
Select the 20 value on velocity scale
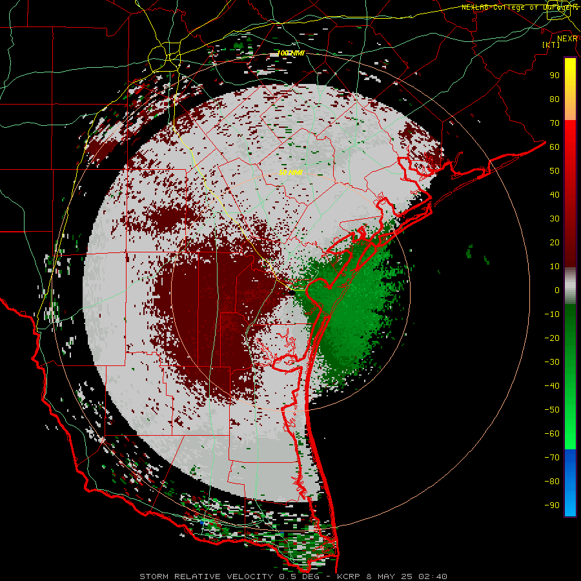[x=555, y=242]
